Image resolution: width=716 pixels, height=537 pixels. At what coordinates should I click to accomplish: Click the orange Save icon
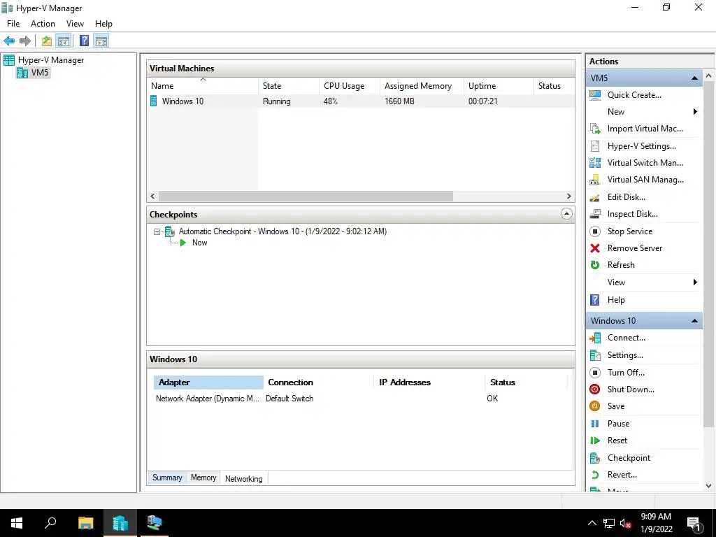click(595, 406)
